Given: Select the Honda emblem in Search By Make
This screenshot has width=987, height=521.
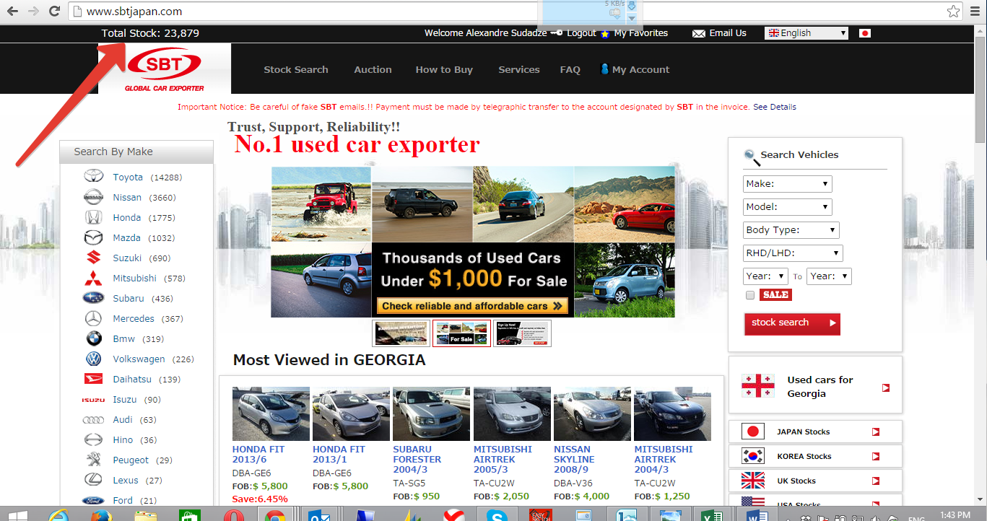Looking at the screenshot, I should tap(94, 217).
